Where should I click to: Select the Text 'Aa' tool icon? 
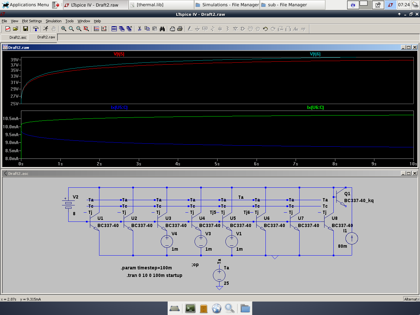pos(296,29)
